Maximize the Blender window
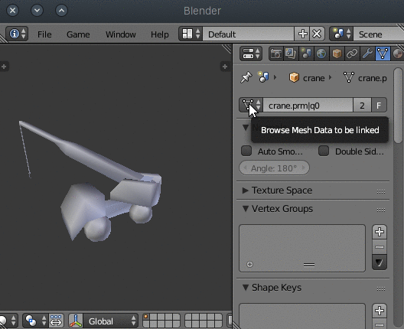Viewport: 404px width, 329px height. (x=61, y=10)
